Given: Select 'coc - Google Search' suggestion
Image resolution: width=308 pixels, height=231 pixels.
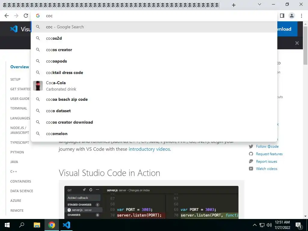Looking at the screenshot, I should click(154, 27).
